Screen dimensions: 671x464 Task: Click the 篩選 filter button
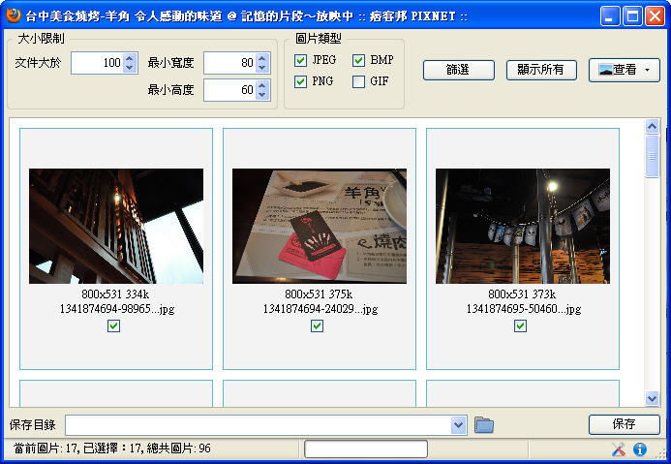tap(458, 70)
